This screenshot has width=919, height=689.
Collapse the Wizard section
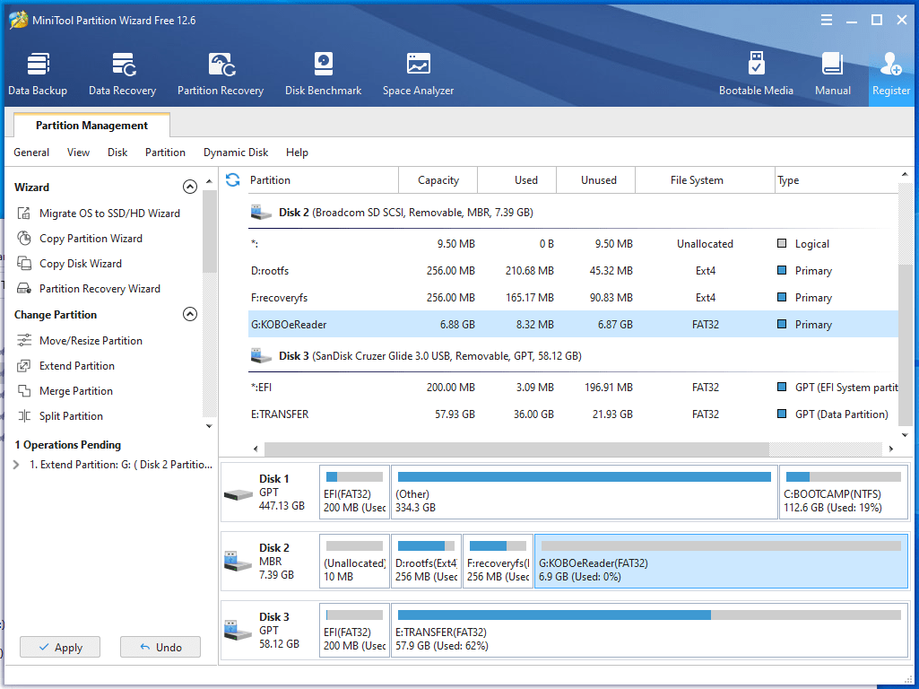click(x=190, y=188)
